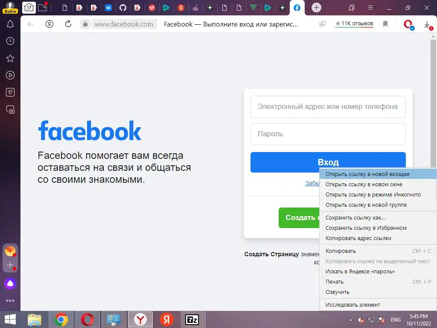
Task: Click the green Создать account button
Action: [299, 217]
